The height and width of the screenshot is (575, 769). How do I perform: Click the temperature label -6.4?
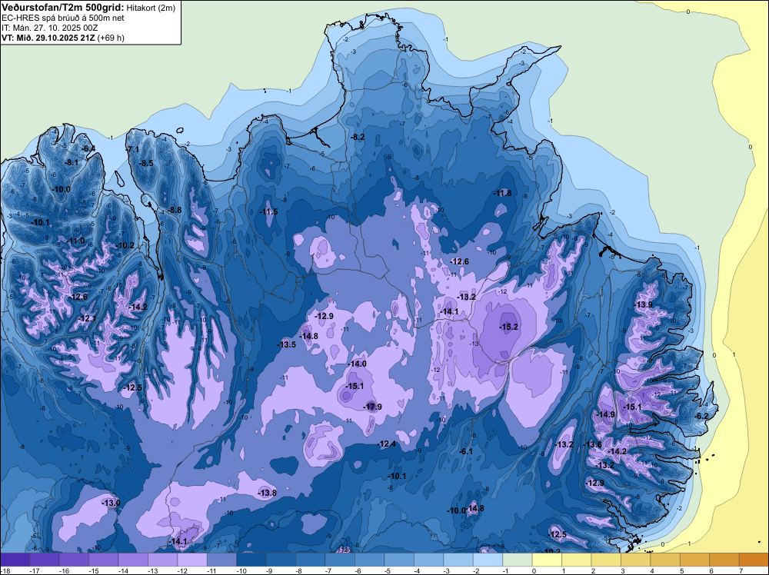coord(88,148)
